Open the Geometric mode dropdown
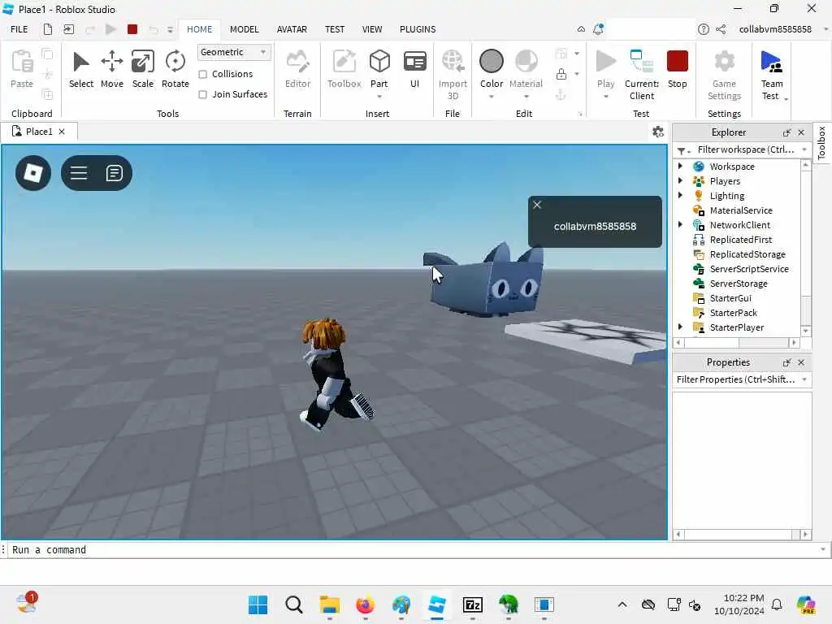This screenshot has height=624, width=832. (233, 52)
